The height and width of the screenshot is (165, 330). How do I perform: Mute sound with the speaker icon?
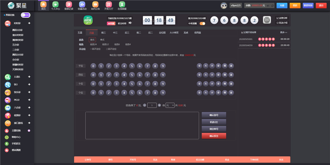pos(130,23)
